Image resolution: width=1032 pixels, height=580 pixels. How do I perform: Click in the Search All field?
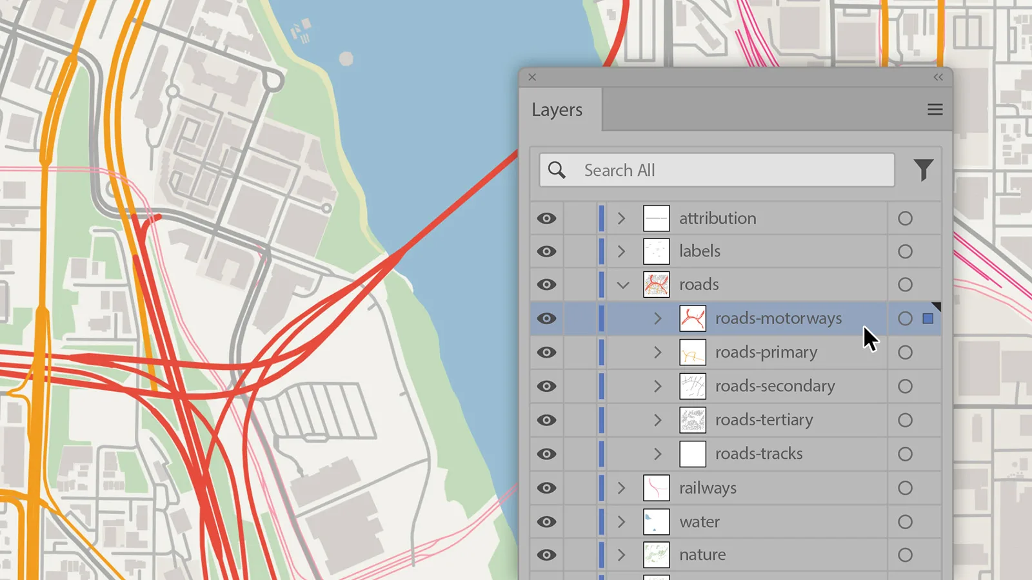pyautogui.click(x=717, y=170)
